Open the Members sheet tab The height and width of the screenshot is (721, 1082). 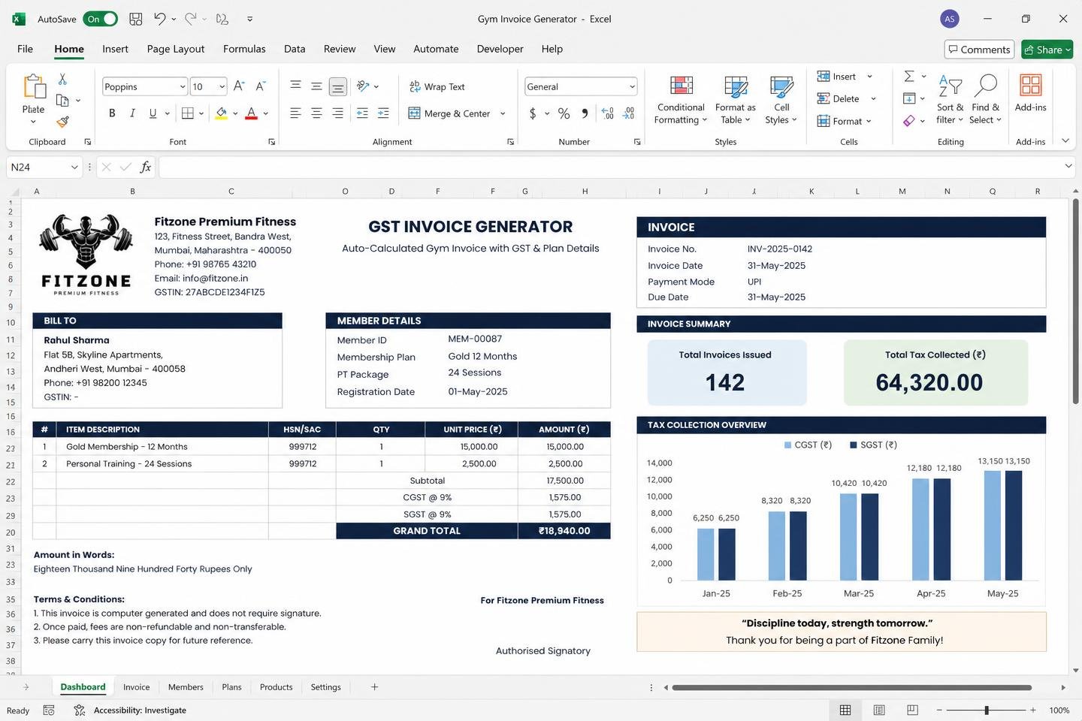pos(186,687)
